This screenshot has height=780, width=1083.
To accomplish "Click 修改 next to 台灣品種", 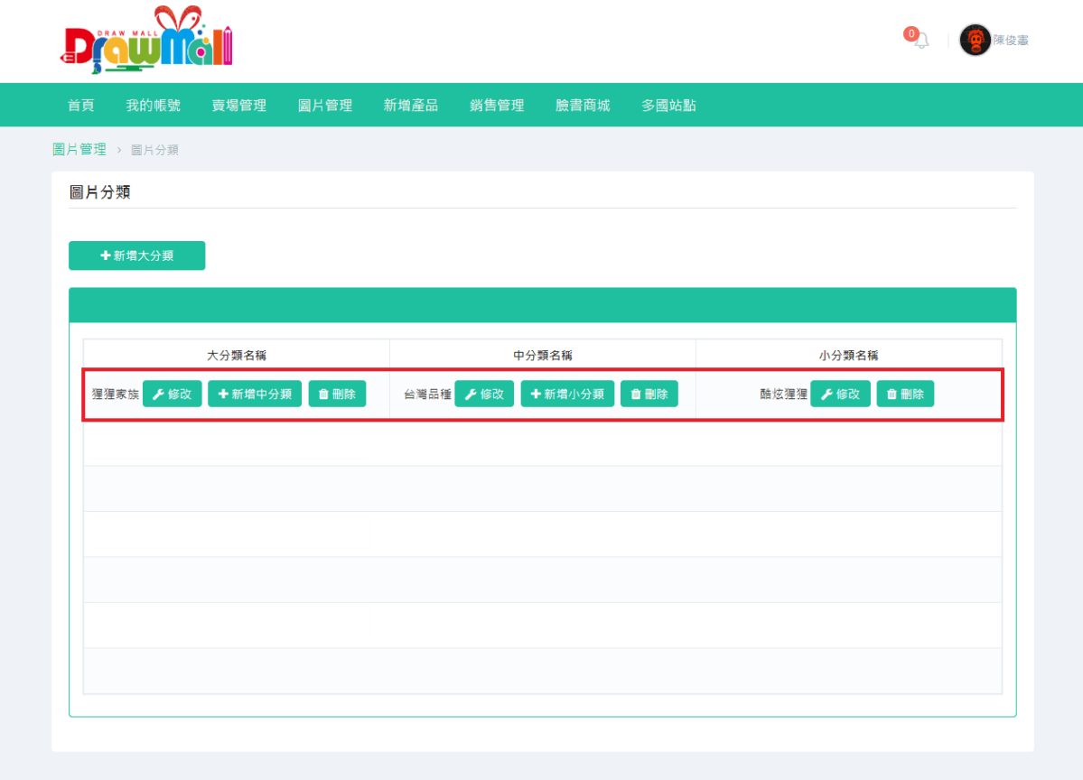I will pyautogui.click(x=483, y=395).
